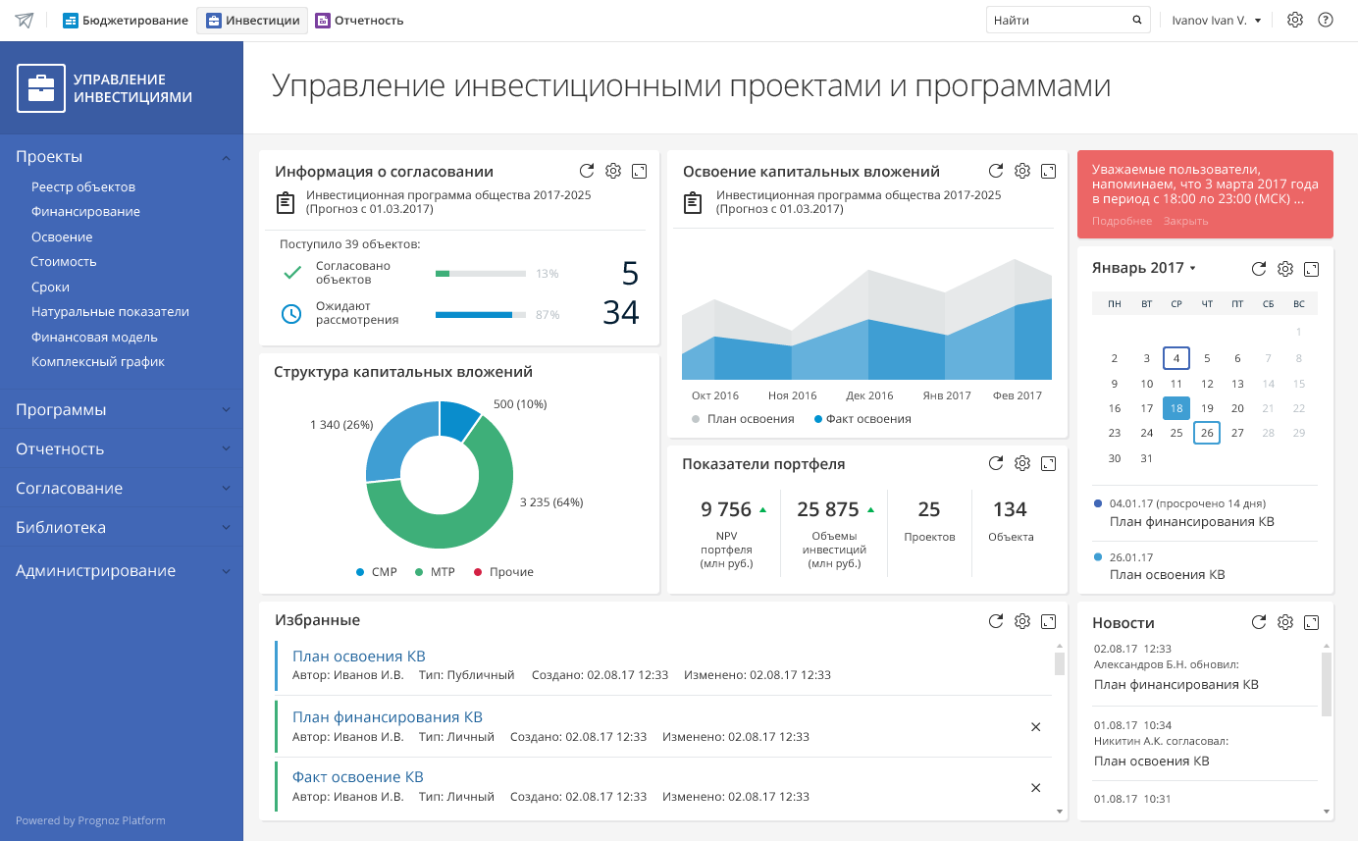Open the "Январь 2017" month dropdown
Viewport: 1358px width, 841px height.
click(1143, 267)
